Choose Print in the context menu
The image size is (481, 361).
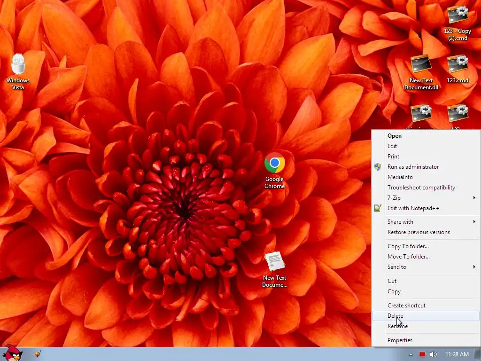point(426,157)
